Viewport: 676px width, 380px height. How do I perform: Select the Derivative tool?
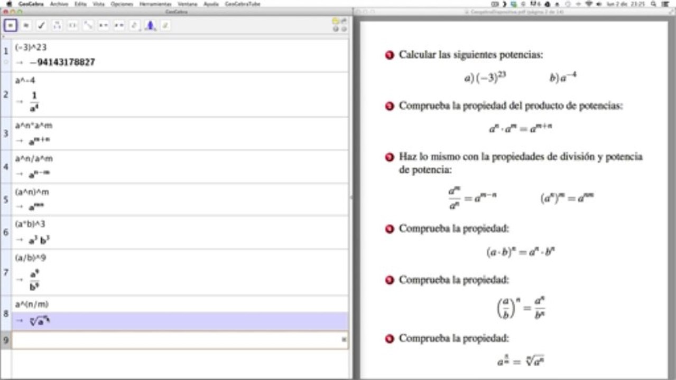[x=135, y=25]
